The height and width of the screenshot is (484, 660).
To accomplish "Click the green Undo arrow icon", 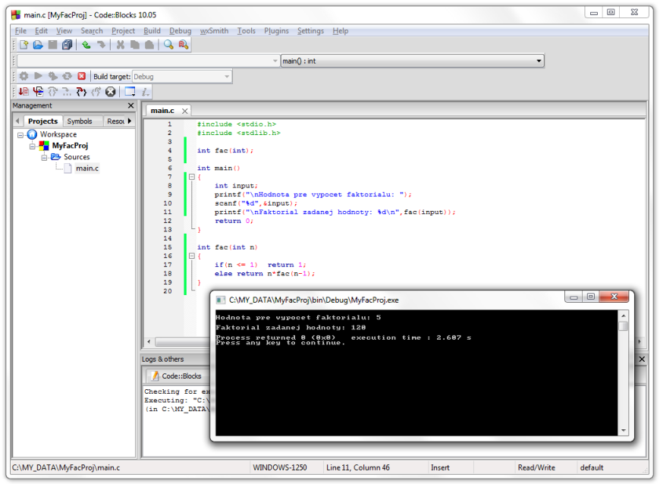I will pos(86,45).
